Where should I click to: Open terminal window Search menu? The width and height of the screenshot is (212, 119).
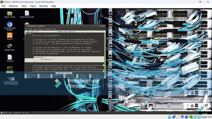pos(41,29)
